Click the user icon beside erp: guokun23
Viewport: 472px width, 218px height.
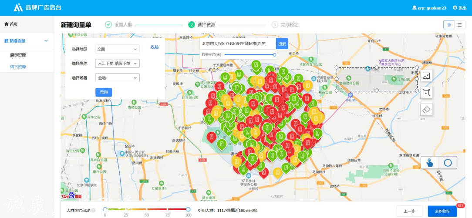click(414, 8)
